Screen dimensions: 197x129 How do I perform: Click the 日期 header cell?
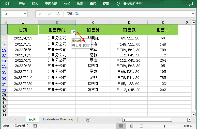coord(23,30)
